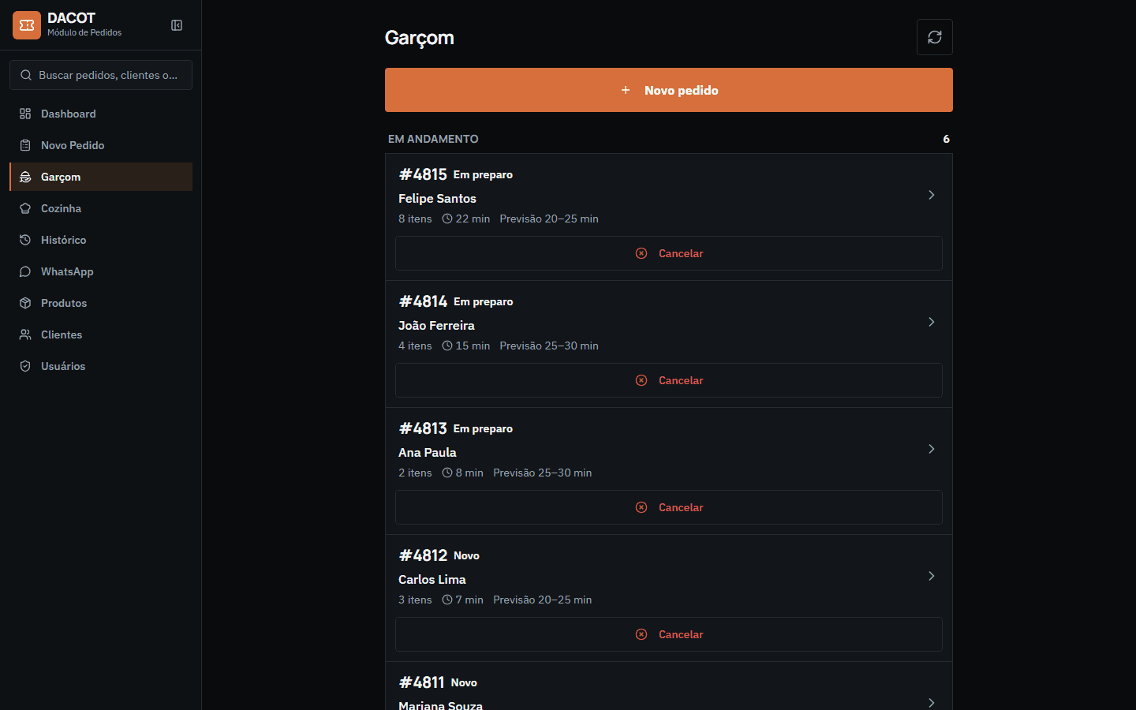The image size is (1136, 710).
Task: Expand order #4814 chevron
Action: 932,322
